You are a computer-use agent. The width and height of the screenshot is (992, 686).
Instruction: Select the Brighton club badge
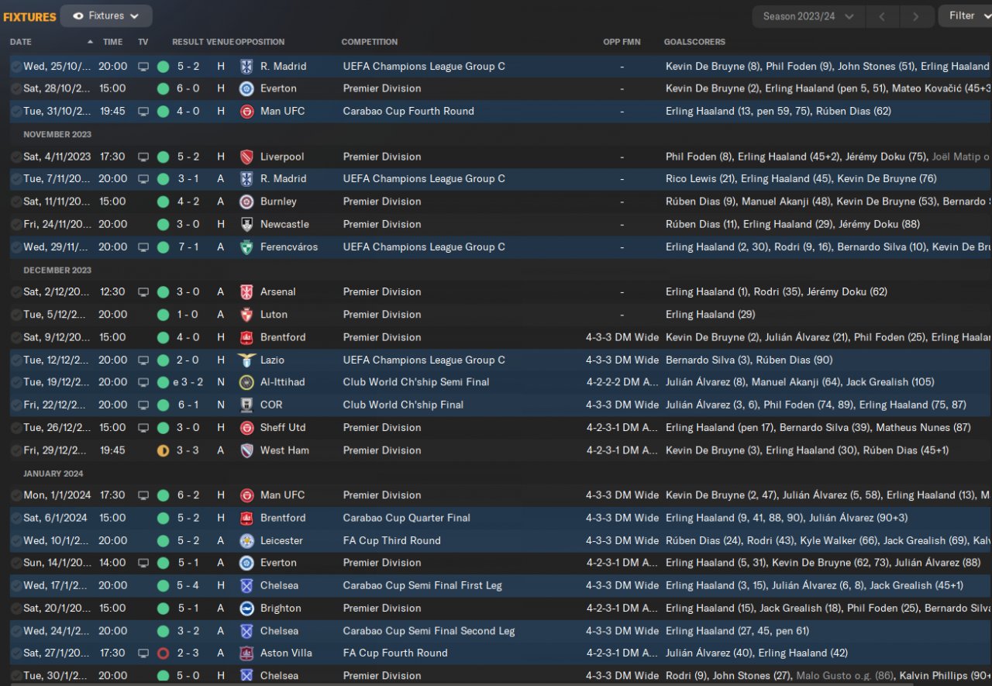click(246, 608)
